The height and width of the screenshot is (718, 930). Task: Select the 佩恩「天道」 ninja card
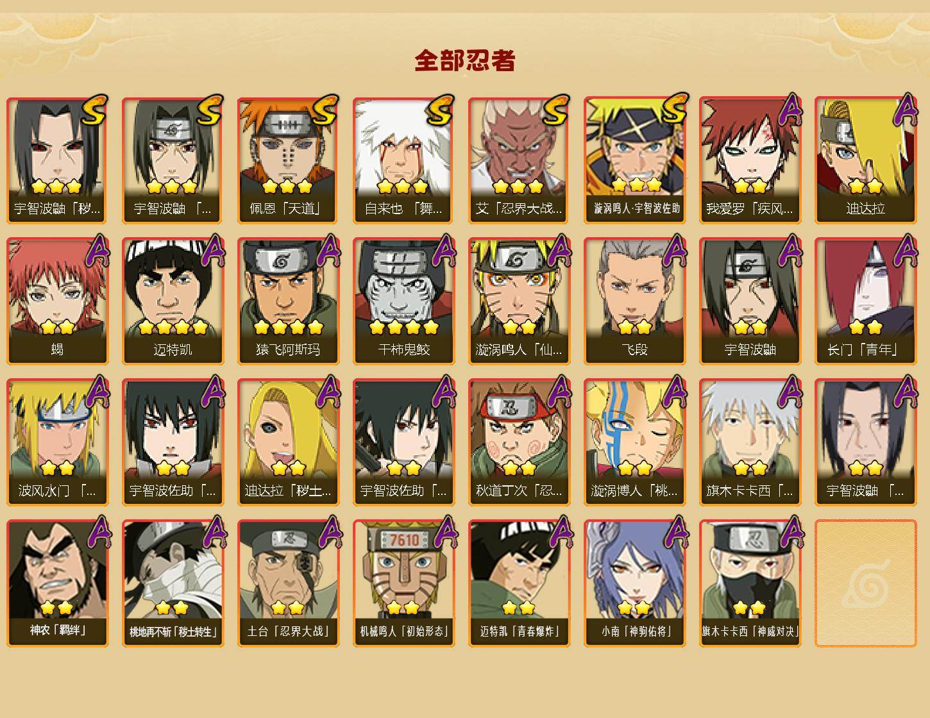288,160
